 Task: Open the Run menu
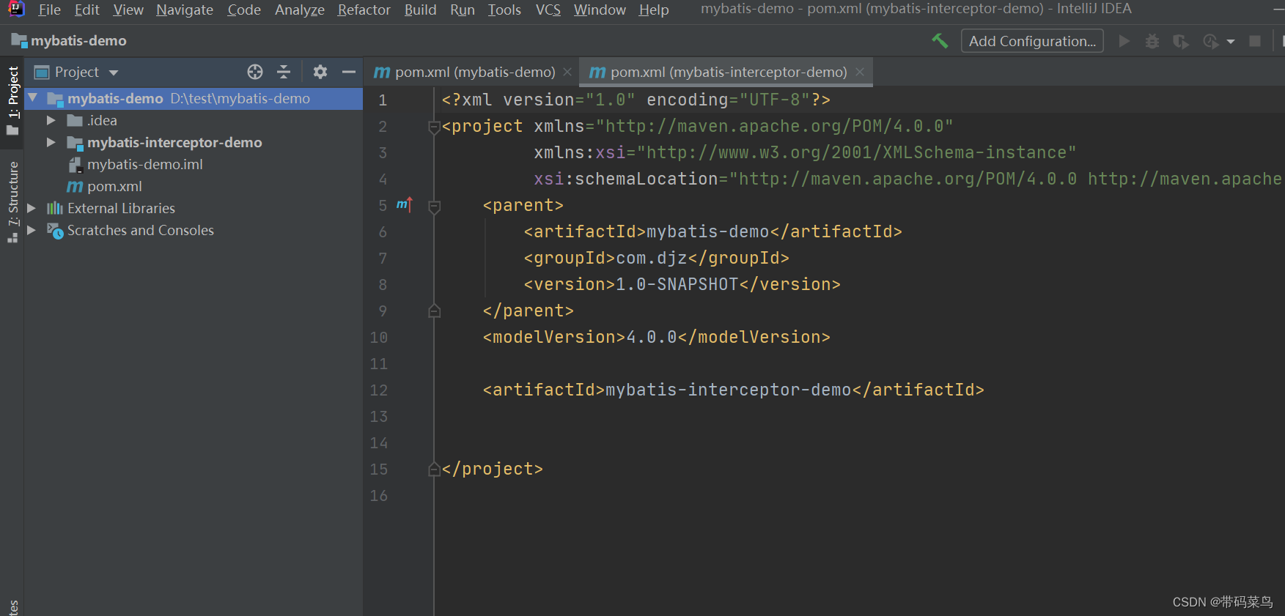pyautogui.click(x=463, y=10)
